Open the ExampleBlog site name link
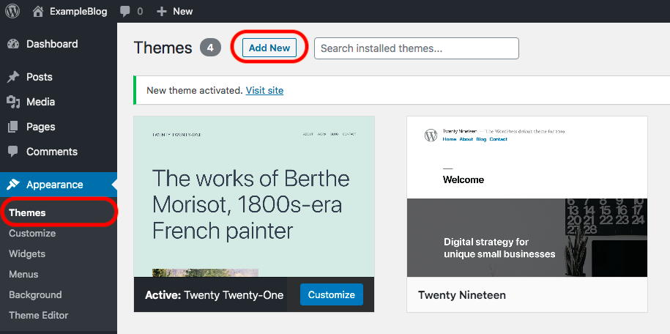This screenshot has width=670, height=334. [78, 12]
